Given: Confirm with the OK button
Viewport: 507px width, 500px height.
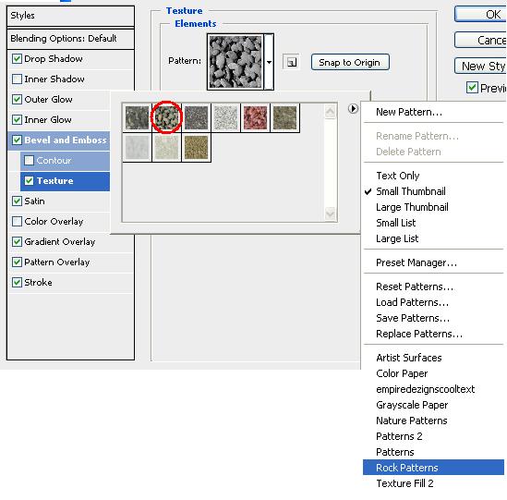Looking at the screenshot, I should [480, 14].
